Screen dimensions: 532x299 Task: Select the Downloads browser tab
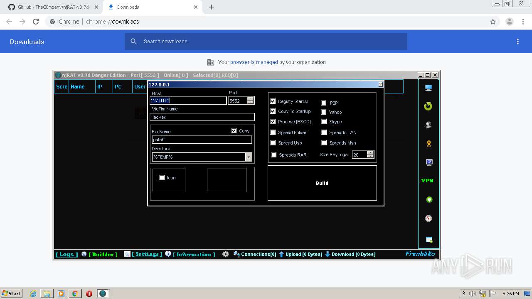pyautogui.click(x=152, y=7)
